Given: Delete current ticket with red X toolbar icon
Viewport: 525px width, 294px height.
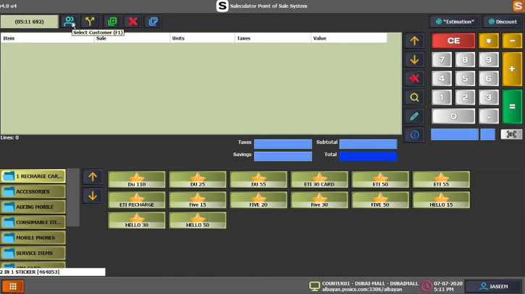Looking at the screenshot, I should (133, 22).
